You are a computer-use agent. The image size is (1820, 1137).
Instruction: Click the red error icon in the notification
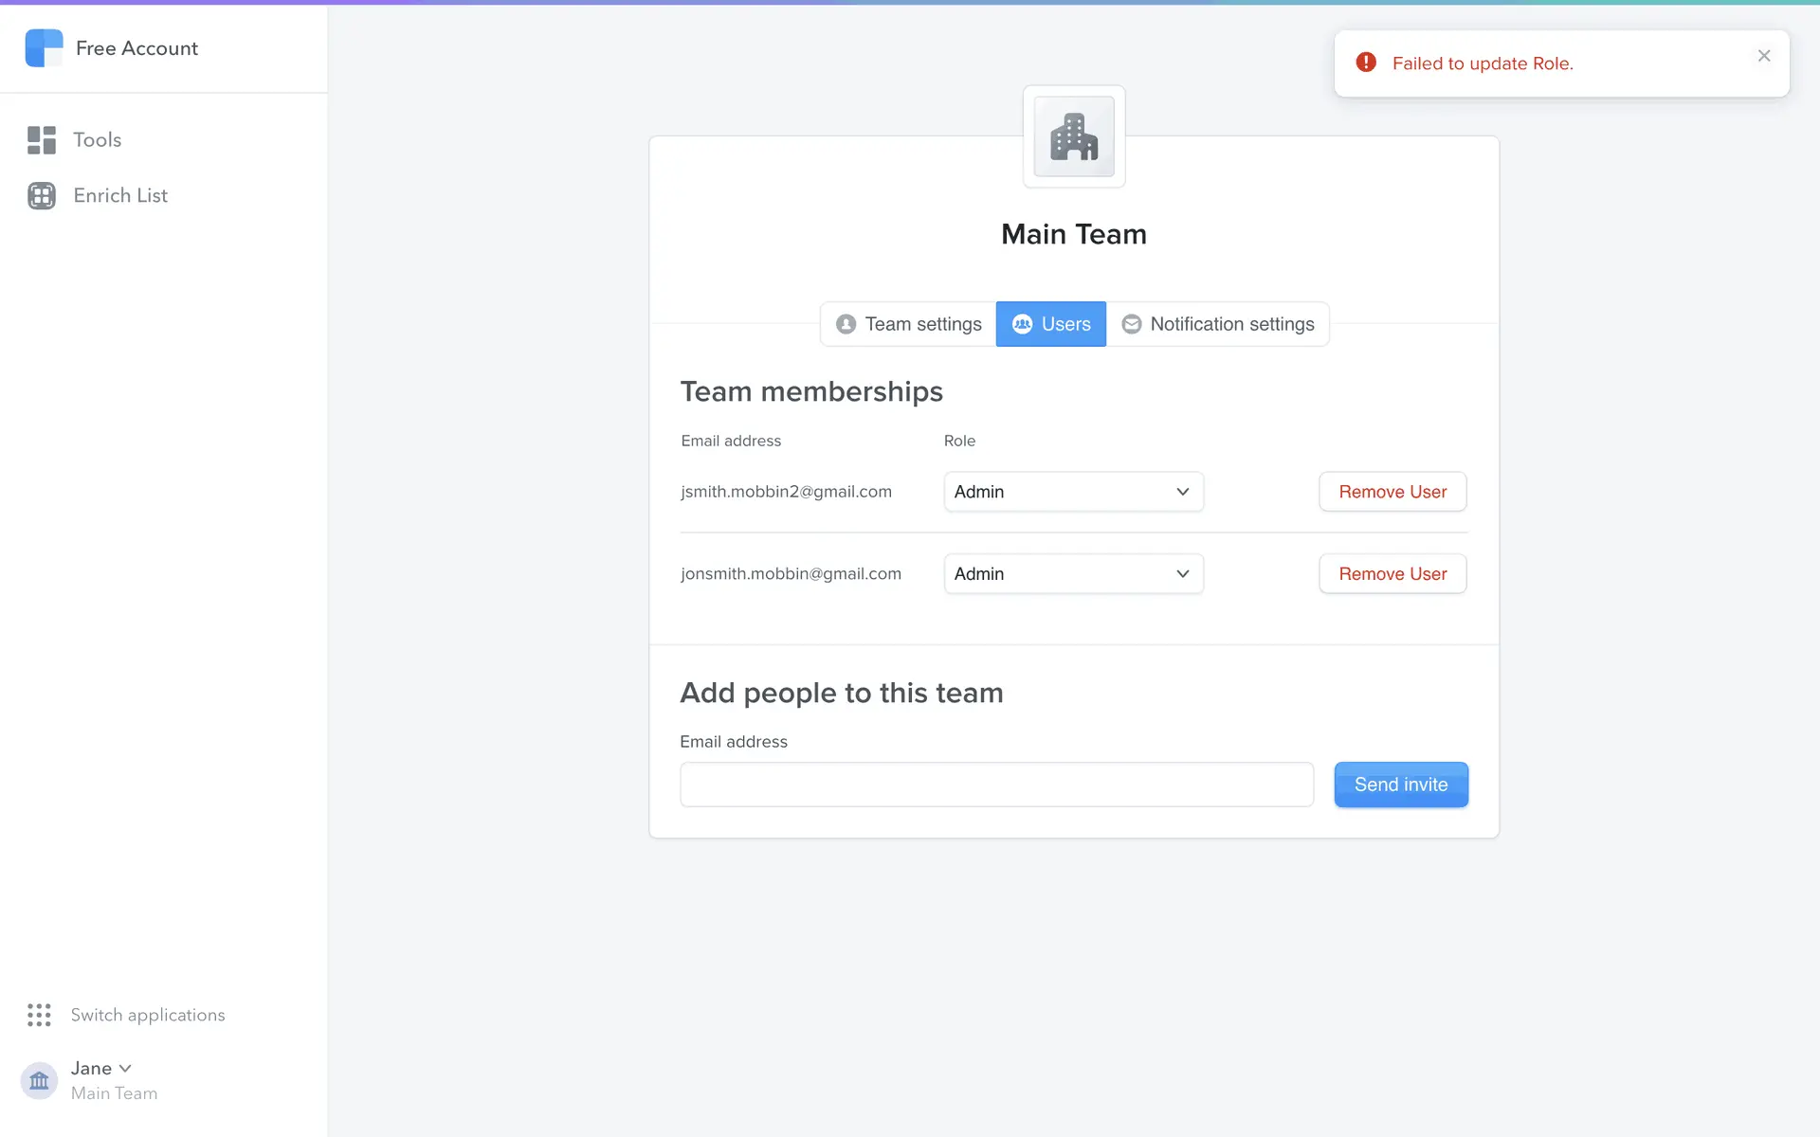1366,63
